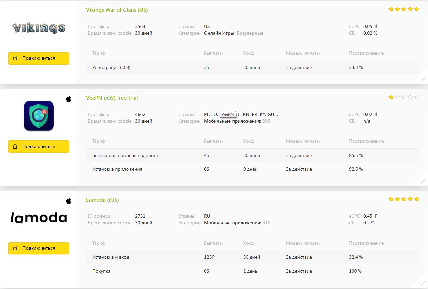
Task: Click the Браузерные category link
Action: click(x=250, y=33)
